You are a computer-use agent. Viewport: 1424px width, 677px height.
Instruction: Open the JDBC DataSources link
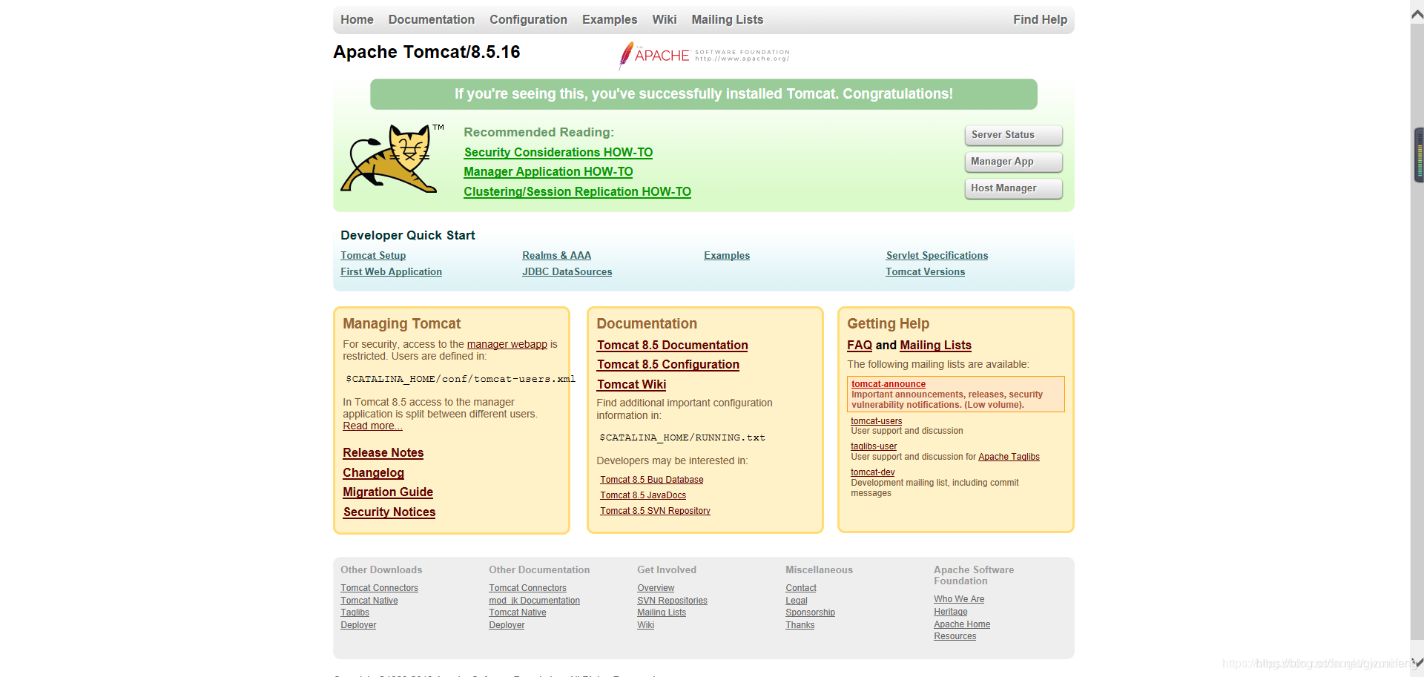pos(567,272)
